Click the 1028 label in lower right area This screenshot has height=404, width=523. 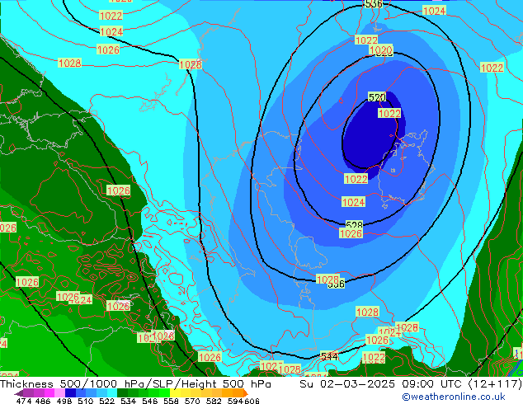[x=367, y=312]
